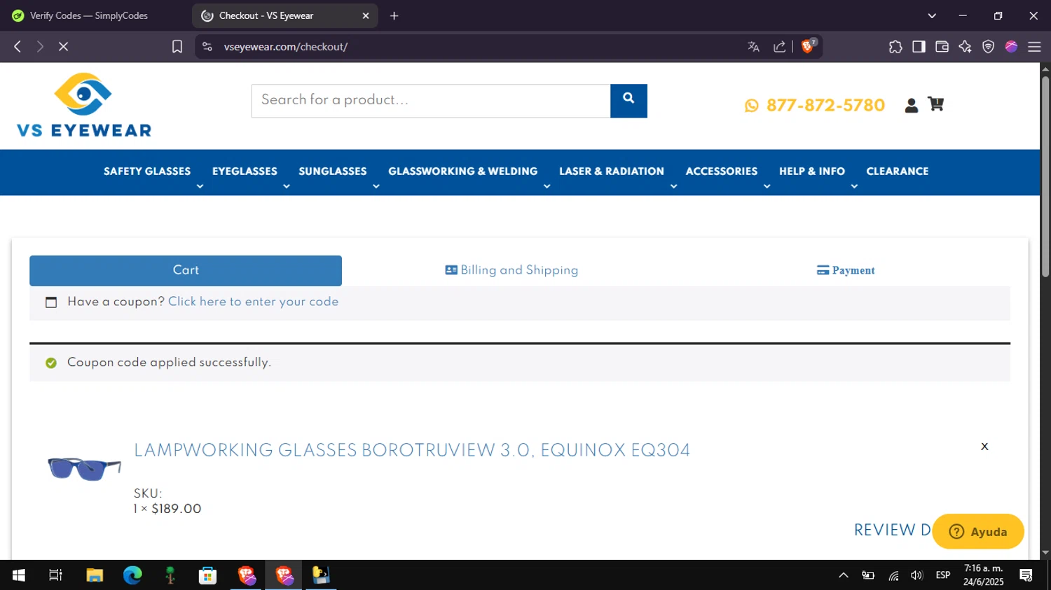Click here to enter your code link
The image size is (1051, 590).
253,302
